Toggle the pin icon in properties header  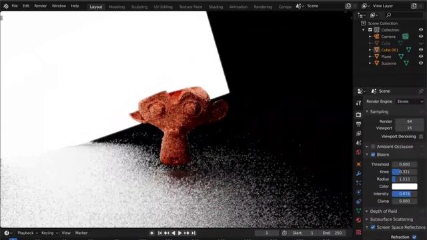421,91
